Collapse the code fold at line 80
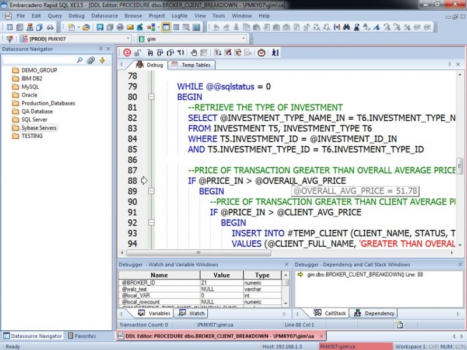Image resolution: width=467 pixels, height=350 pixels. [x=151, y=96]
